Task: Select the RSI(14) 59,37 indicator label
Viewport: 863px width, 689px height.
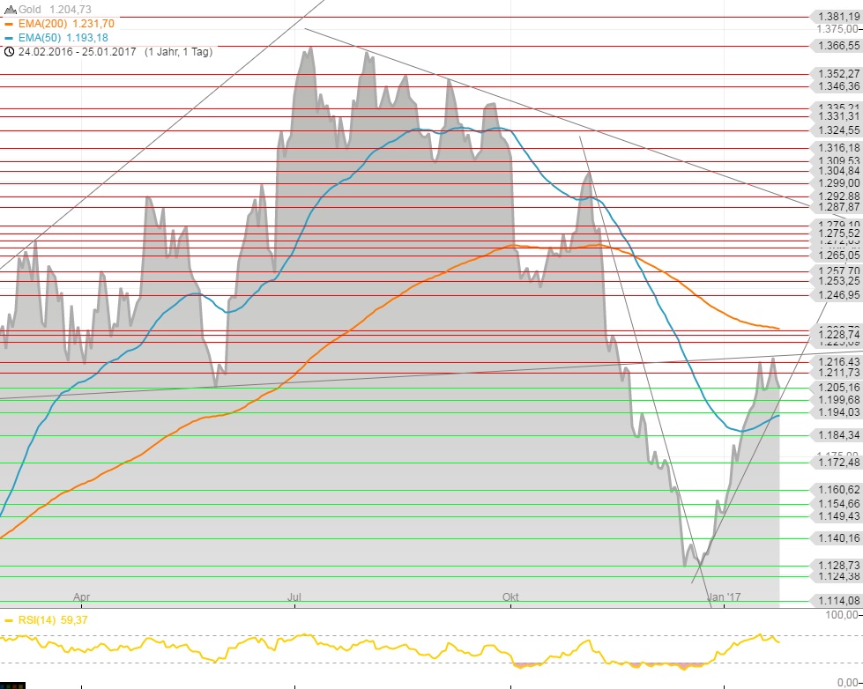Action: coord(52,620)
